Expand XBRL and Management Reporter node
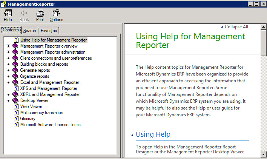 pyautogui.click(x=8, y=94)
